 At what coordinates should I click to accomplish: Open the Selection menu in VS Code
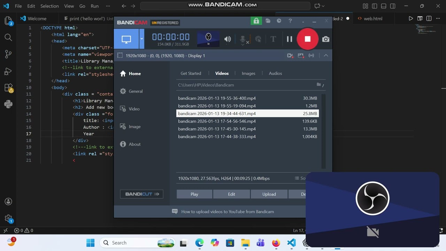49,6
